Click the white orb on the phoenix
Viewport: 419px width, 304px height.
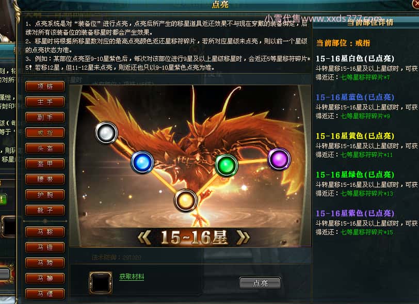tap(106, 133)
